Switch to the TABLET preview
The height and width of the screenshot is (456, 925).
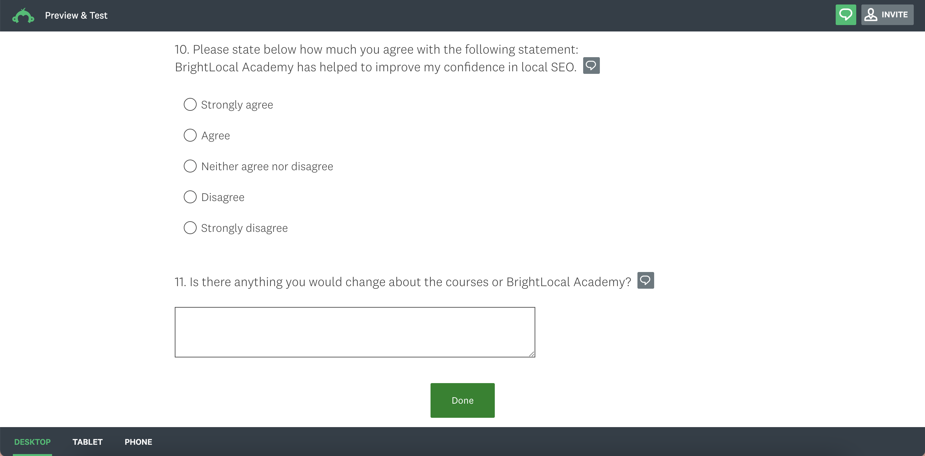click(87, 442)
